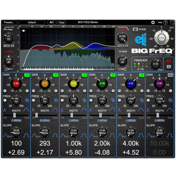Click link squares icon on 4.00k band
The height and width of the screenshot is (176, 176).
tap(142, 100)
